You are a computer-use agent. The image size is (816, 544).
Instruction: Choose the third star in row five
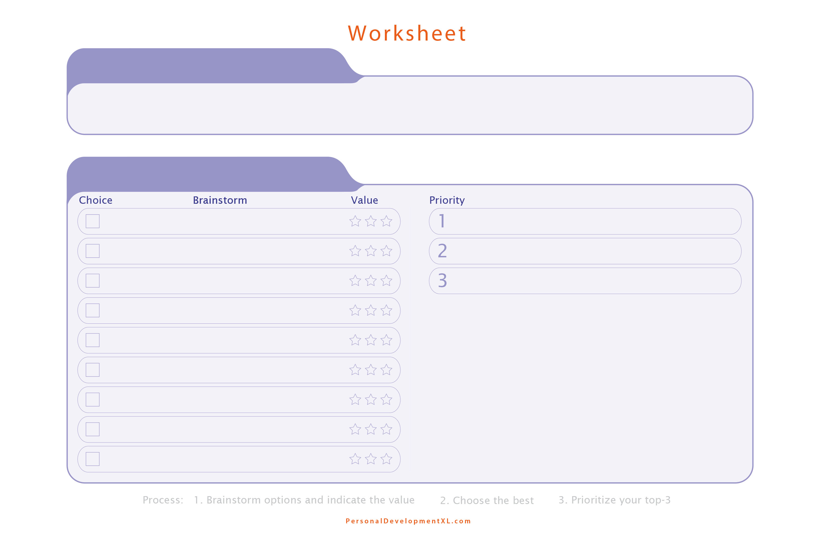[x=386, y=340]
